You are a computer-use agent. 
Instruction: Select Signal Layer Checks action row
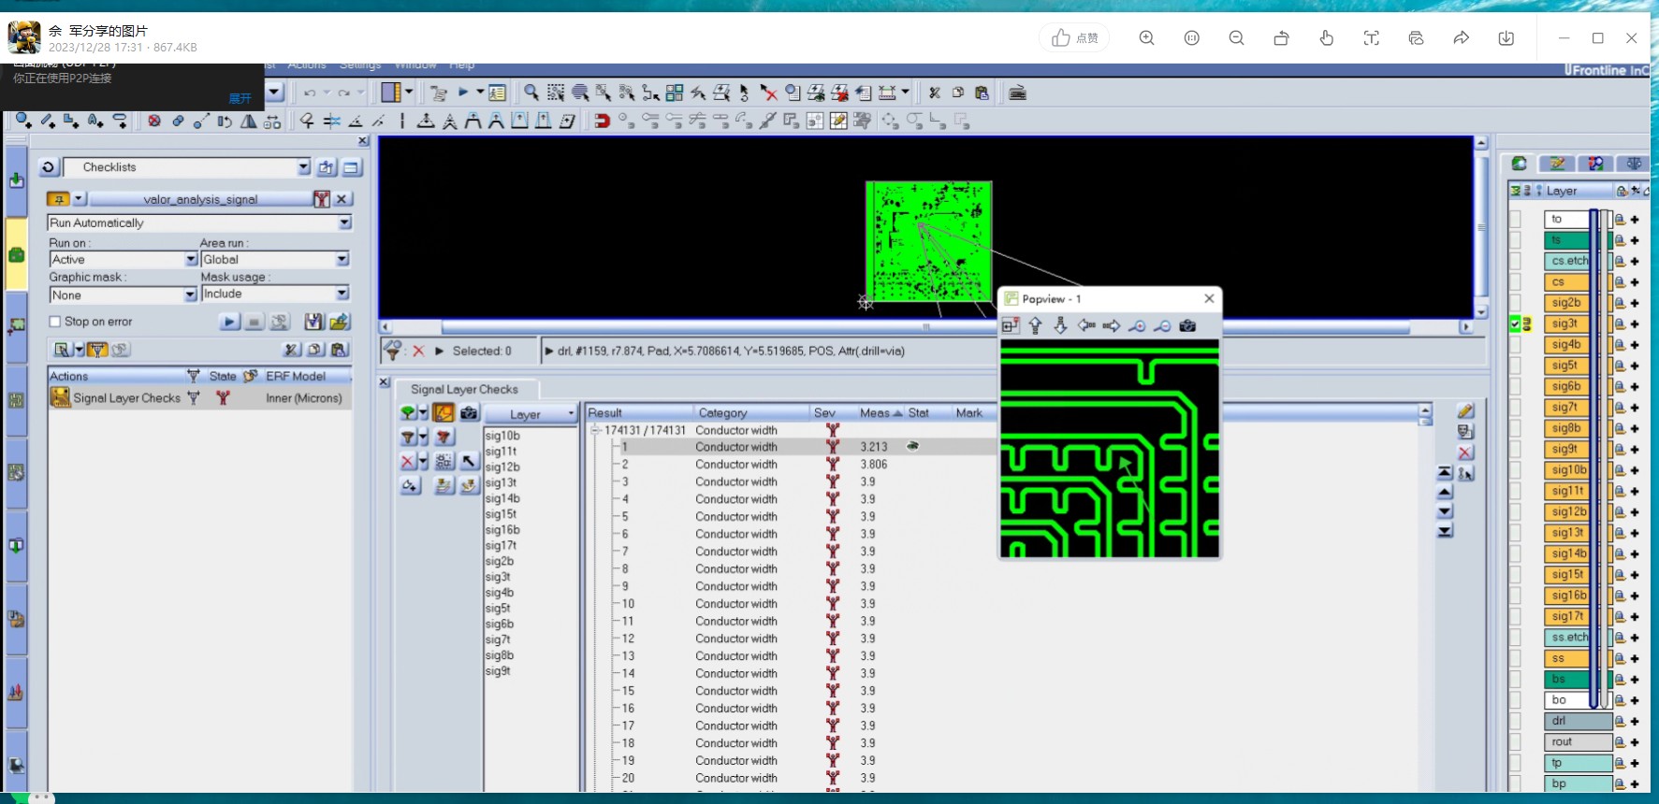[x=199, y=398]
